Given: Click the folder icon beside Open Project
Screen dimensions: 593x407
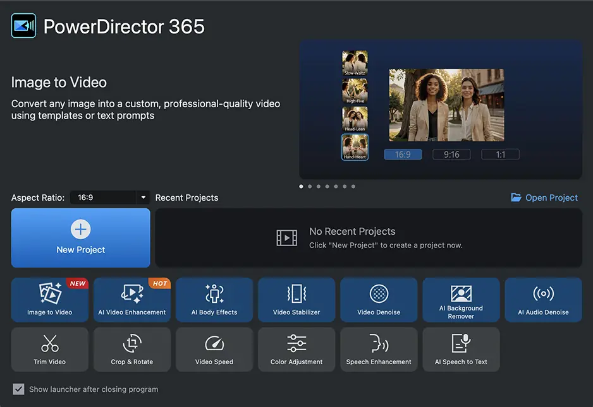Looking at the screenshot, I should point(516,197).
